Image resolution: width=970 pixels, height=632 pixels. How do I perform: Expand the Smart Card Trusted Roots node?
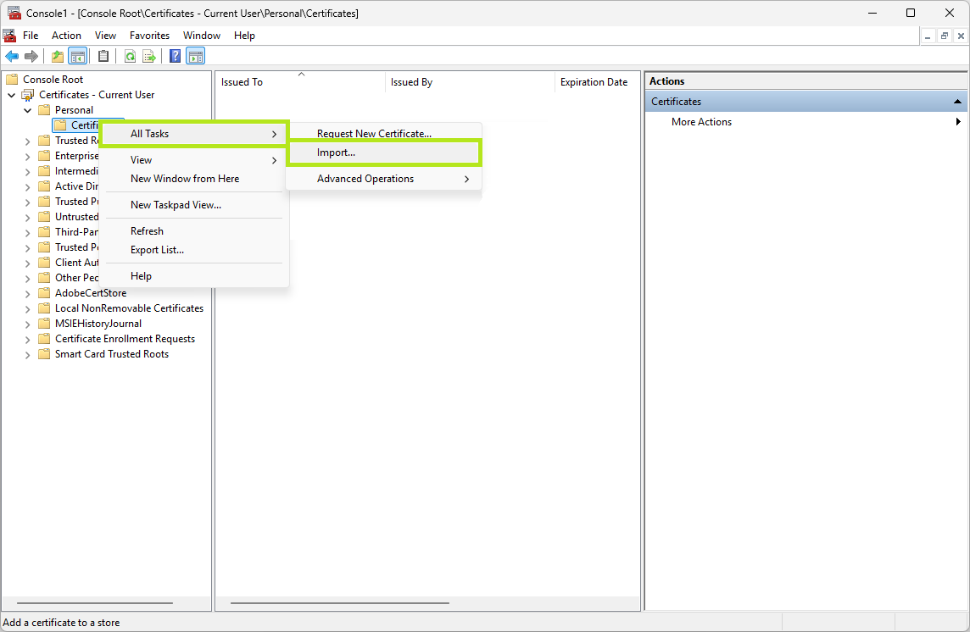tap(27, 354)
